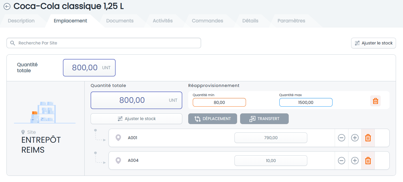Click the A004 quantity field showing 10,00

[x=271, y=160]
